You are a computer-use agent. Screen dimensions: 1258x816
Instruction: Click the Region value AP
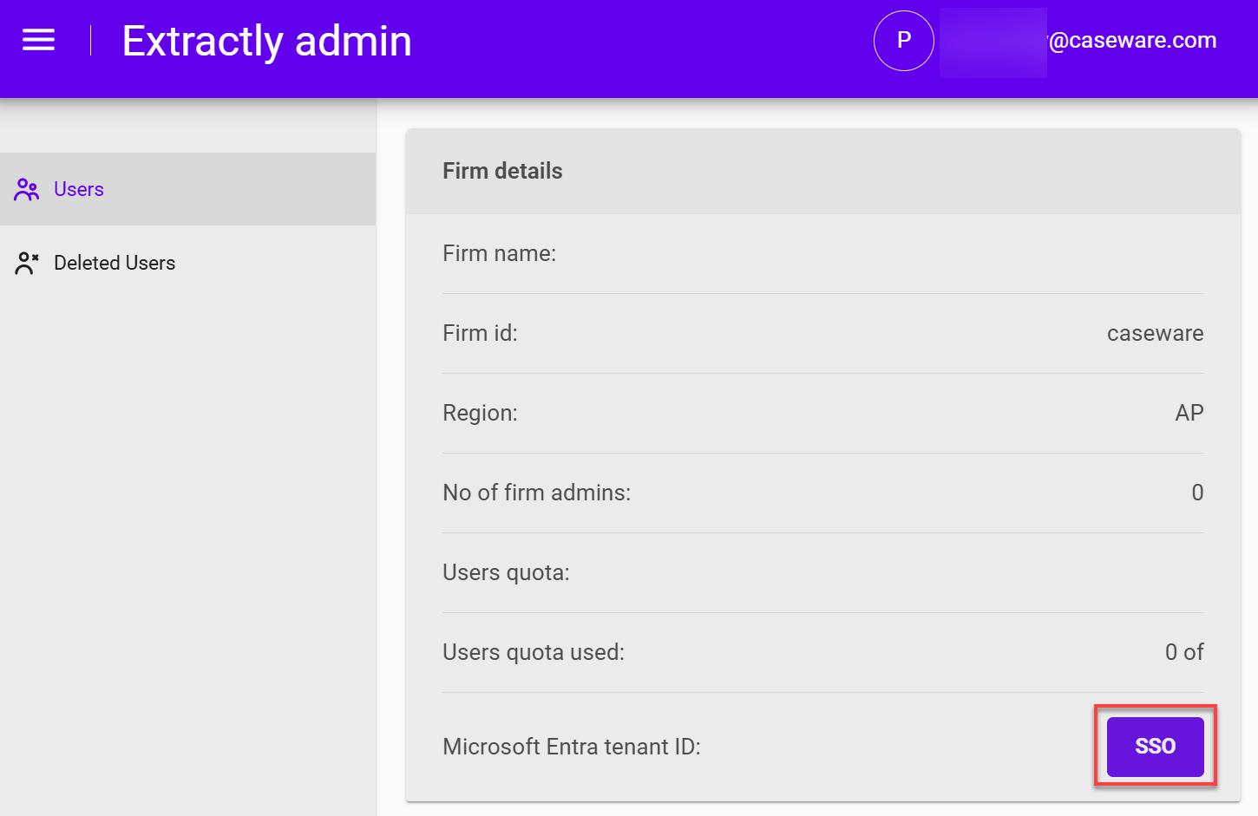[x=1189, y=413]
